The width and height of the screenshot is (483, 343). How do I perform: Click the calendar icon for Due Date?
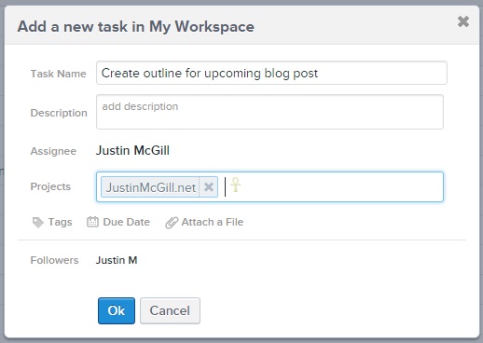tap(92, 222)
